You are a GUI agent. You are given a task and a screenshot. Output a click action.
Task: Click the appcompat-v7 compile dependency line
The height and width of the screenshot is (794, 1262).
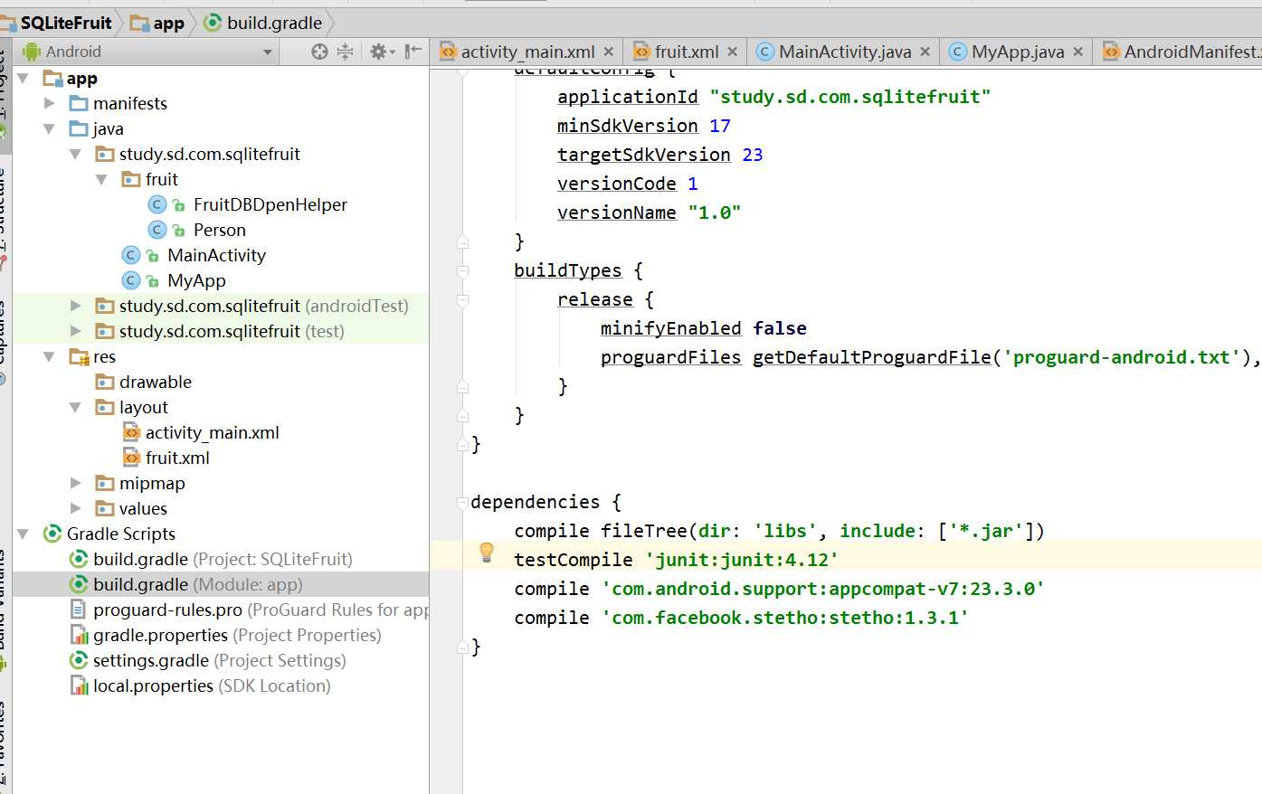tap(779, 589)
